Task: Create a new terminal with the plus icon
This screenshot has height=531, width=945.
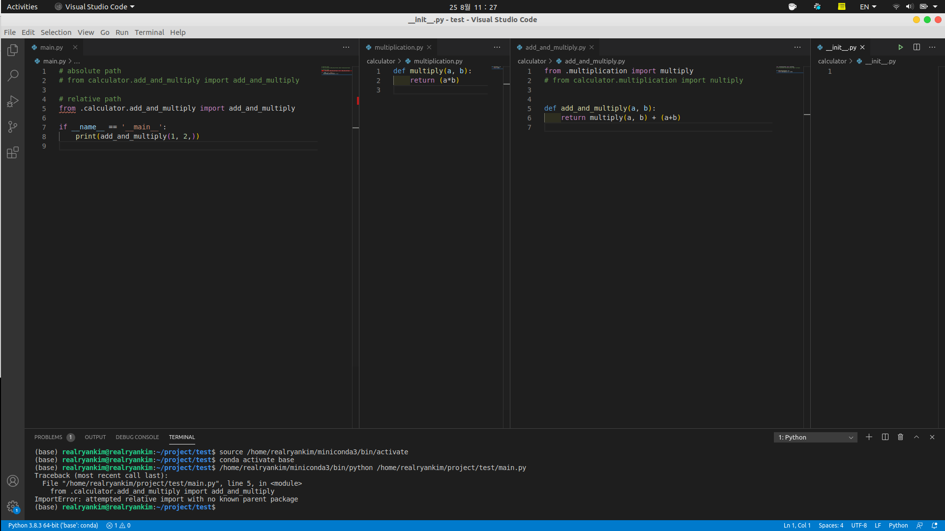Action: [x=869, y=437]
